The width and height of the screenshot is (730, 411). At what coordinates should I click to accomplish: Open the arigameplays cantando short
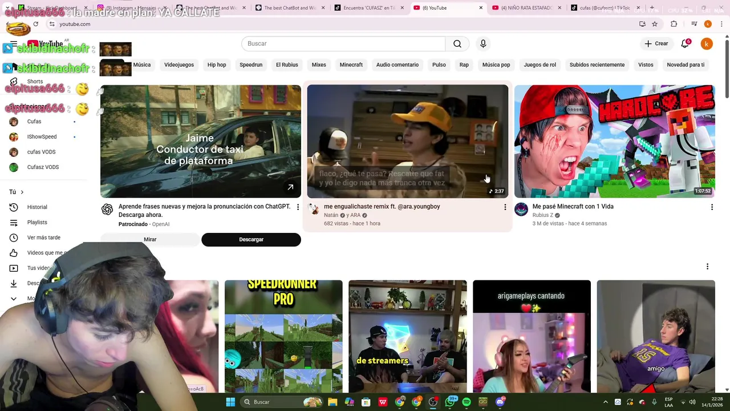point(532,336)
